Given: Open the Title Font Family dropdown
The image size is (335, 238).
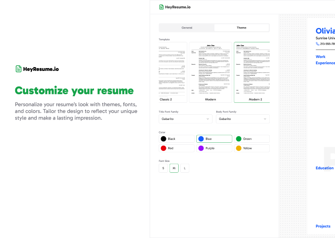Looking at the screenshot, I should tap(185, 119).
